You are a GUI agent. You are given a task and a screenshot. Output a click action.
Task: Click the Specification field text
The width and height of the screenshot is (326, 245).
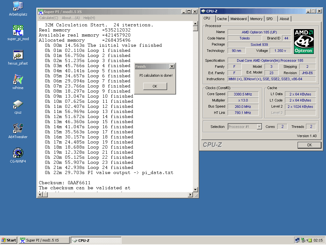coord(272,61)
